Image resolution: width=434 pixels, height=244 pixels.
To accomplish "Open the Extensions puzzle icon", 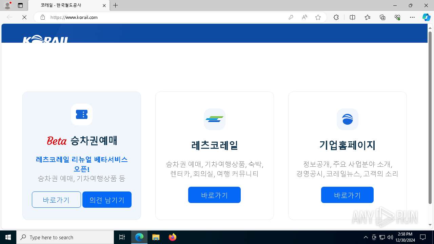I will pos(336,17).
